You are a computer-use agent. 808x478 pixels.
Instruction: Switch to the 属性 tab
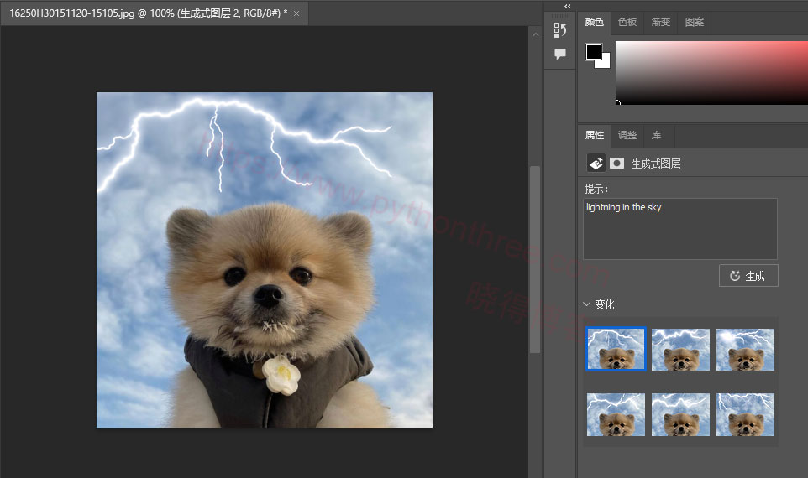point(594,135)
